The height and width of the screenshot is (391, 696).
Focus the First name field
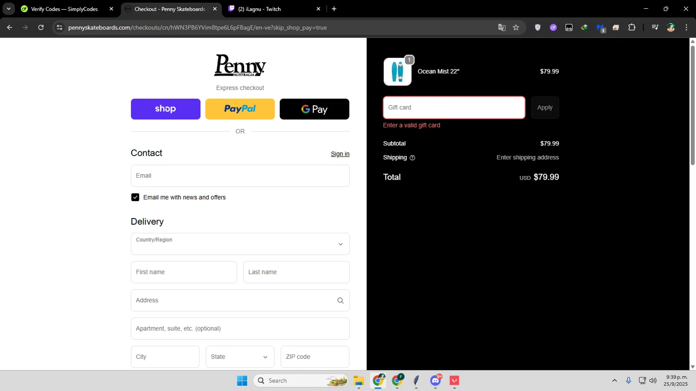tap(184, 272)
